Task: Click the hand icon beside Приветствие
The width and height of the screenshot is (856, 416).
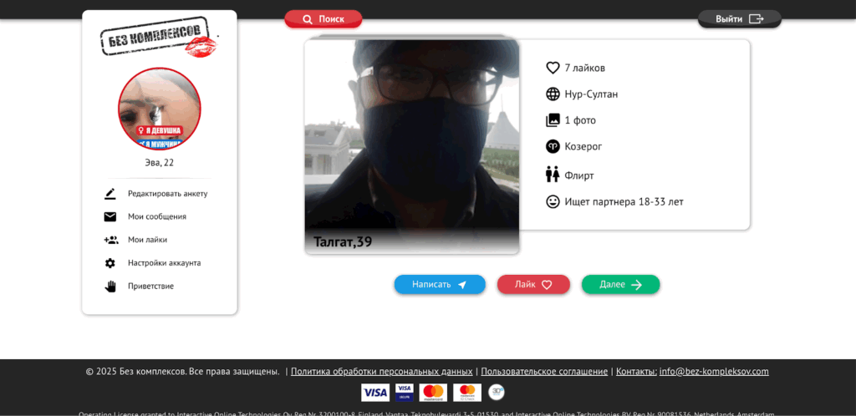Action: pos(110,287)
